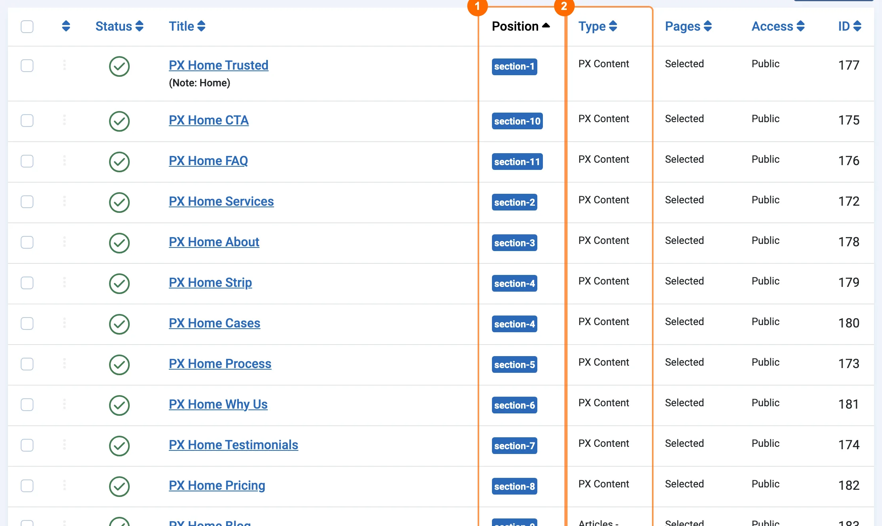Open the PX Home Cases module

coord(215,323)
